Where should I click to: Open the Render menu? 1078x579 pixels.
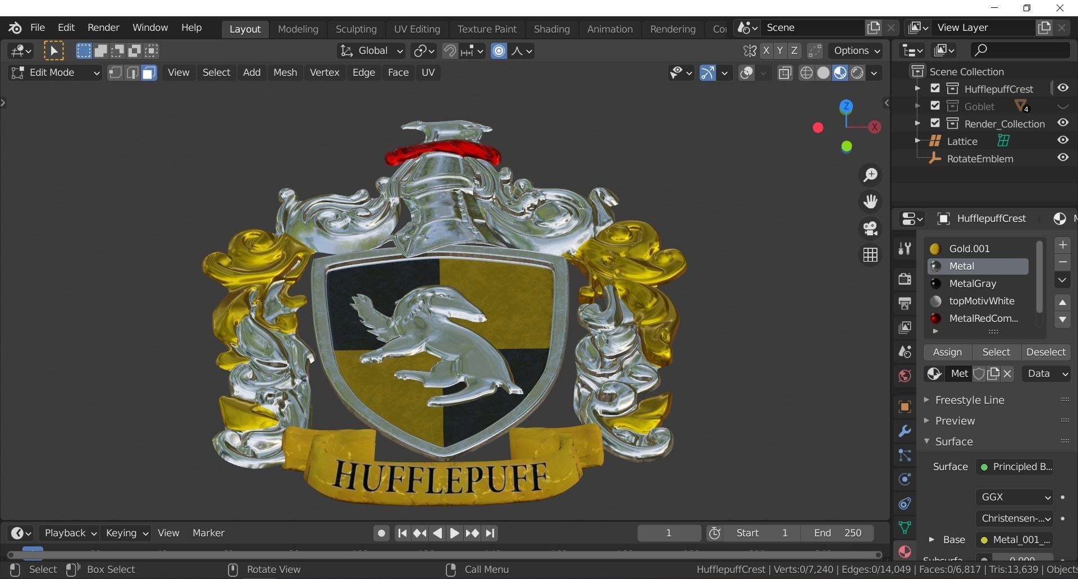coord(103,28)
